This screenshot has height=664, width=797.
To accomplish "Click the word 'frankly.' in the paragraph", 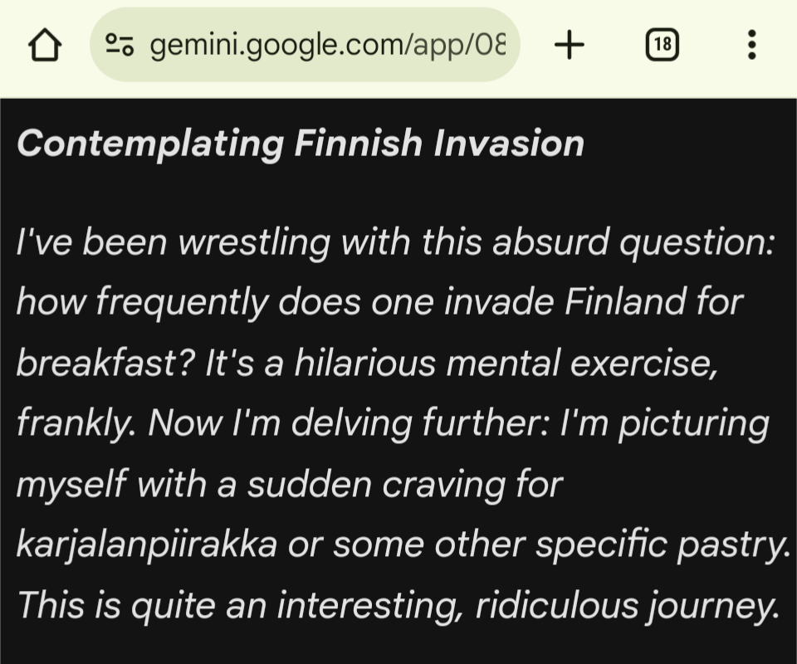I will tap(76, 423).
